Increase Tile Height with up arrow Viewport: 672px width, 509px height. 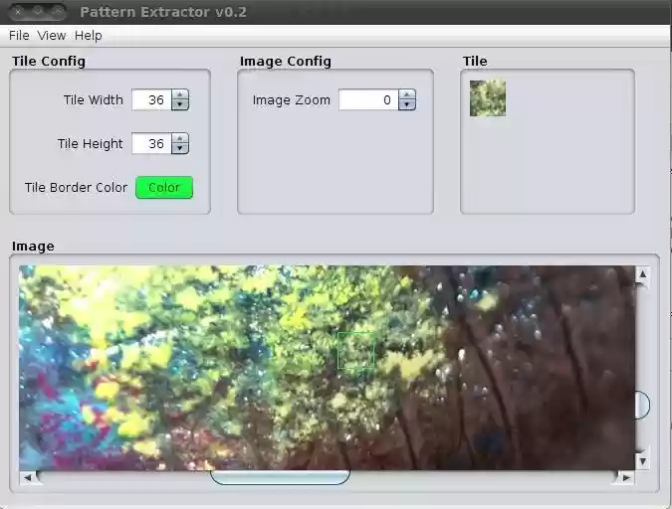coord(180,138)
